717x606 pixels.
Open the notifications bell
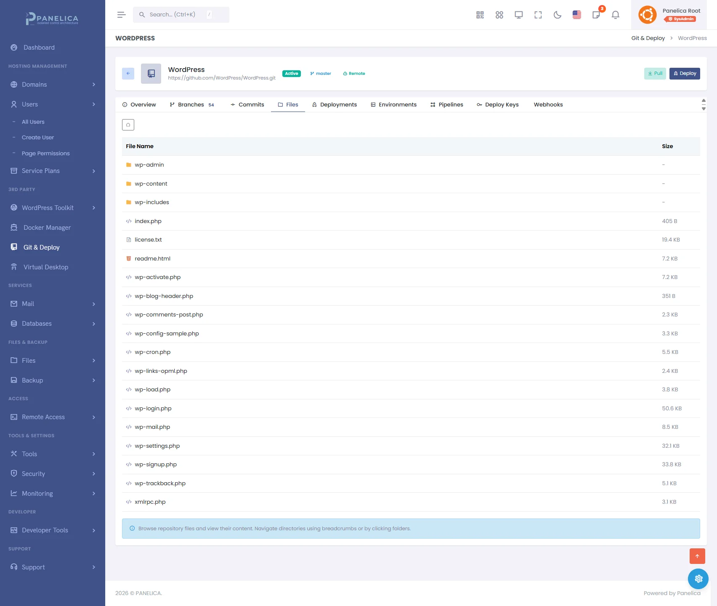click(615, 15)
